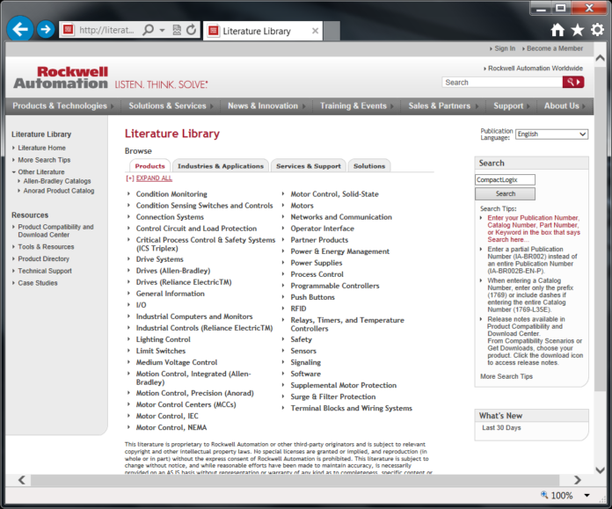Open the address bar dropdown arrow
This screenshot has height=509, width=612.
162,30
